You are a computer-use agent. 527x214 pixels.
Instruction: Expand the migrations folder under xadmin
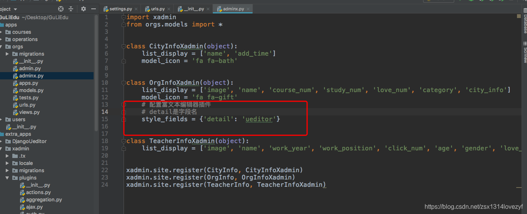[7, 171]
